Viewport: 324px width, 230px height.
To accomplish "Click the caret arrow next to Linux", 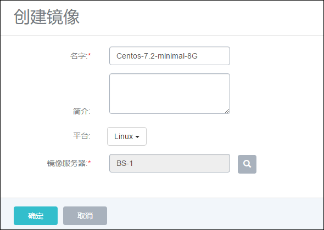I will click(137, 137).
